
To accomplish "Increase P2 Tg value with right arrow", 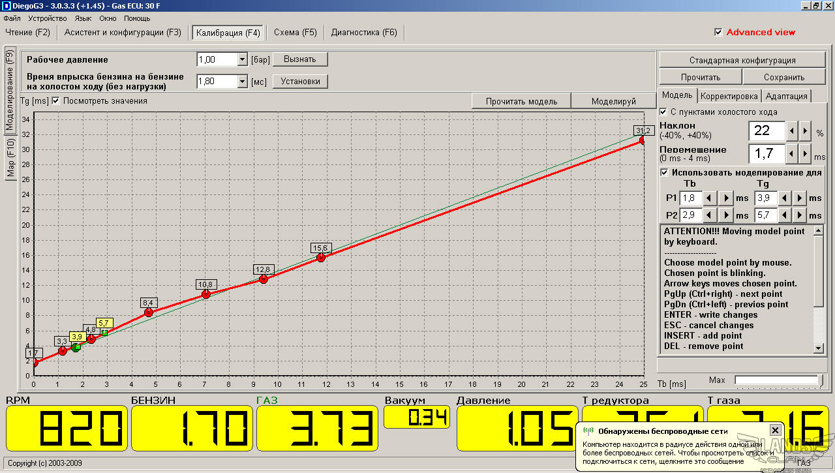I will click(x=800, y=215).
